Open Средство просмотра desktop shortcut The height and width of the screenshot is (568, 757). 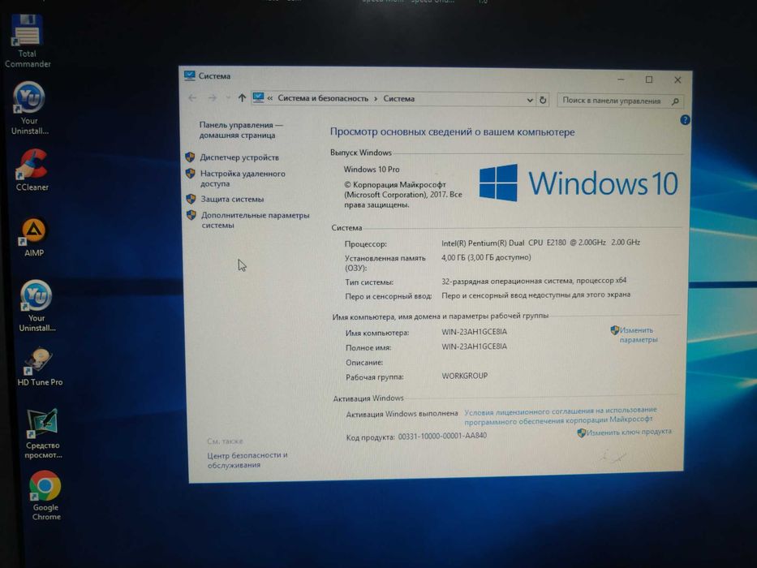point(42,433)
